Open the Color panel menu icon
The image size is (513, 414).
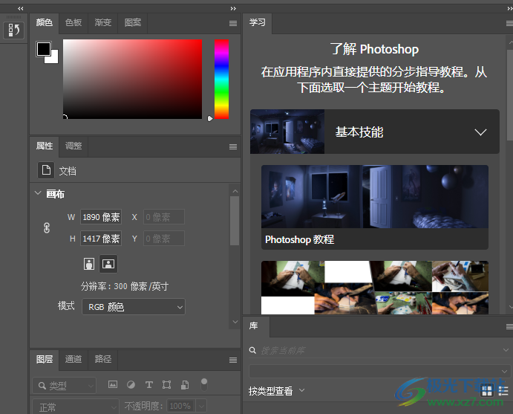click(233, 23)
